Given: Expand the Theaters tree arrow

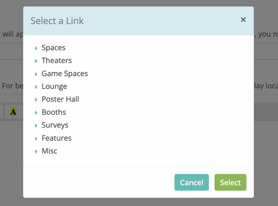Looking at the screenshot, I should [x=36, y=61].
